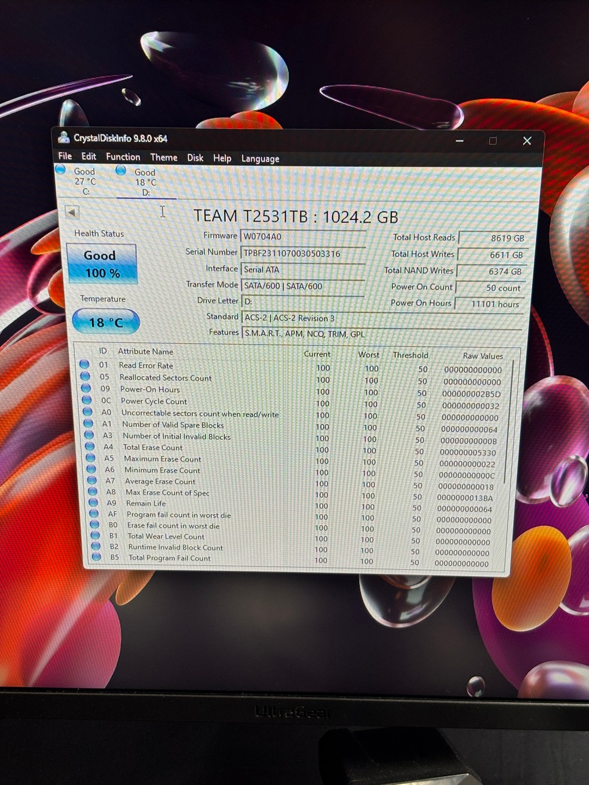589x785 pixels.
Task: Select the C: drive tab
Action: (85, 181)
